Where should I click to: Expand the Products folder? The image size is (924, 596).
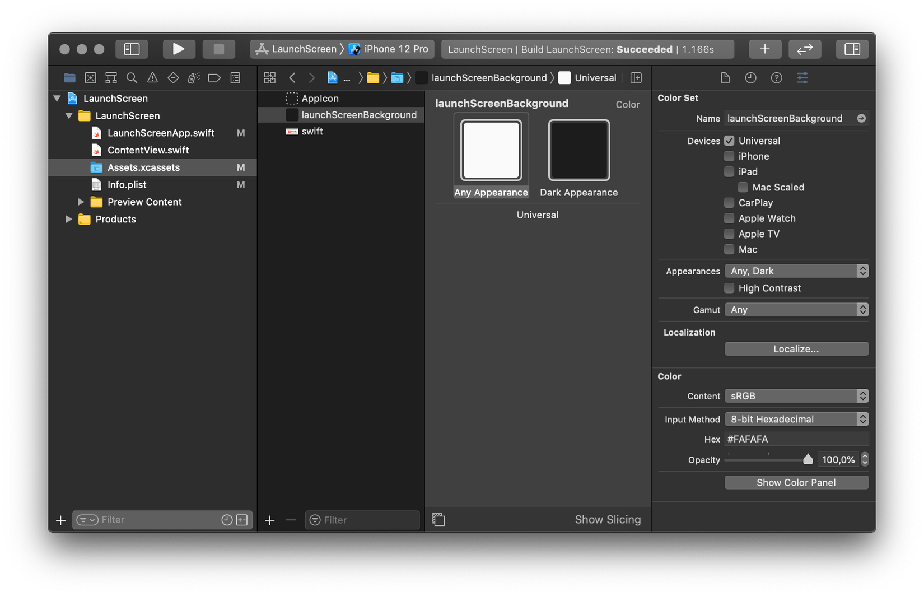click(x=69, y=219)
